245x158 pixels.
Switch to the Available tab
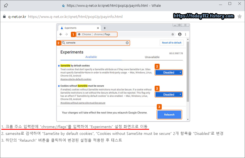(x=91, y=57)
